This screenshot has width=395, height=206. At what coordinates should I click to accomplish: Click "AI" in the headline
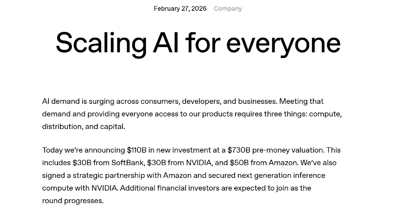pyautogui.click(x=166, y=43)
